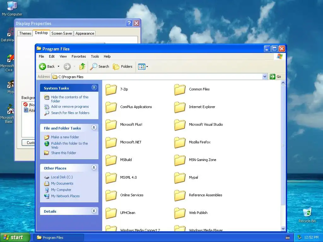Switch to Screen Saver tab in Display Properties
The height and width of the screenshot is (242, 323).
(62, 33)
